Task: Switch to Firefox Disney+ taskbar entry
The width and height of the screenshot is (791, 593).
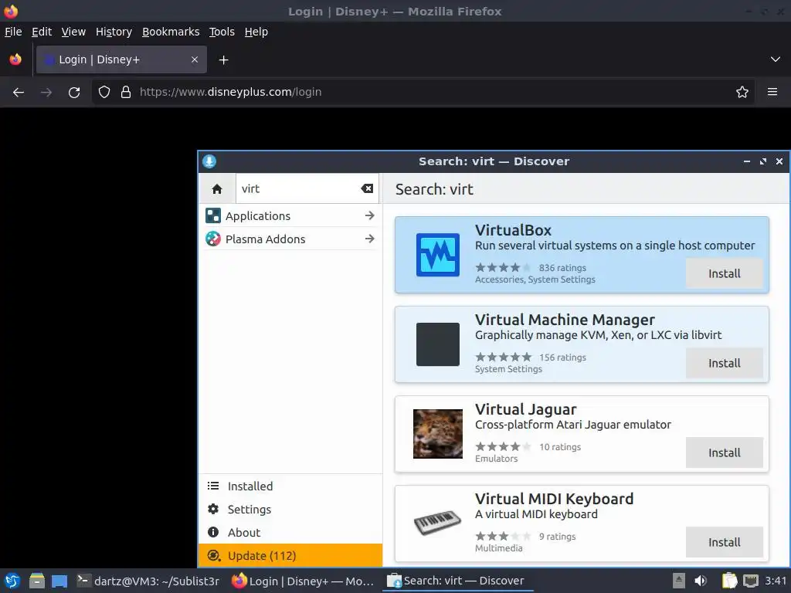Action: click(303, 581)
